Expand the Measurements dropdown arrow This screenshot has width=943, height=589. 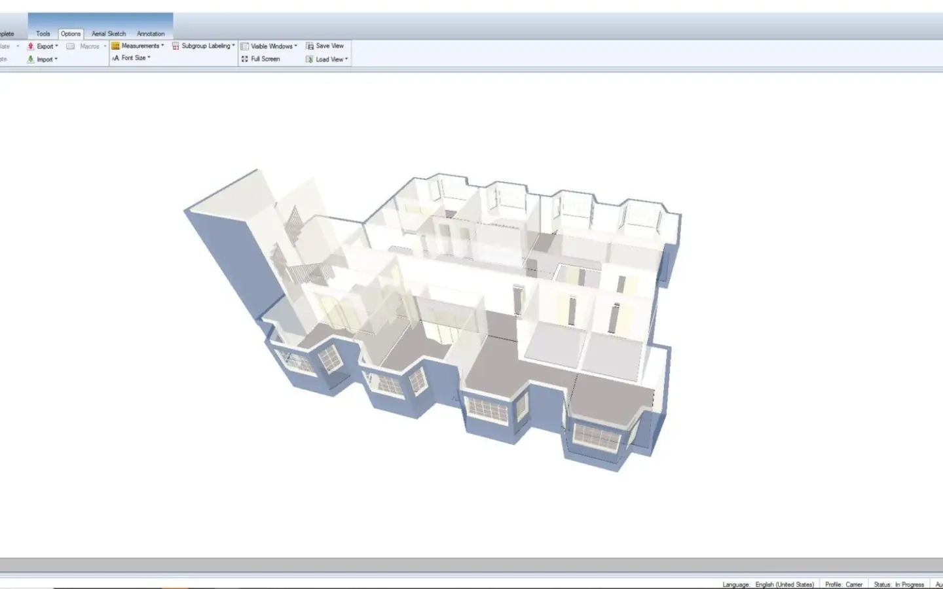(x=162, y=46)
